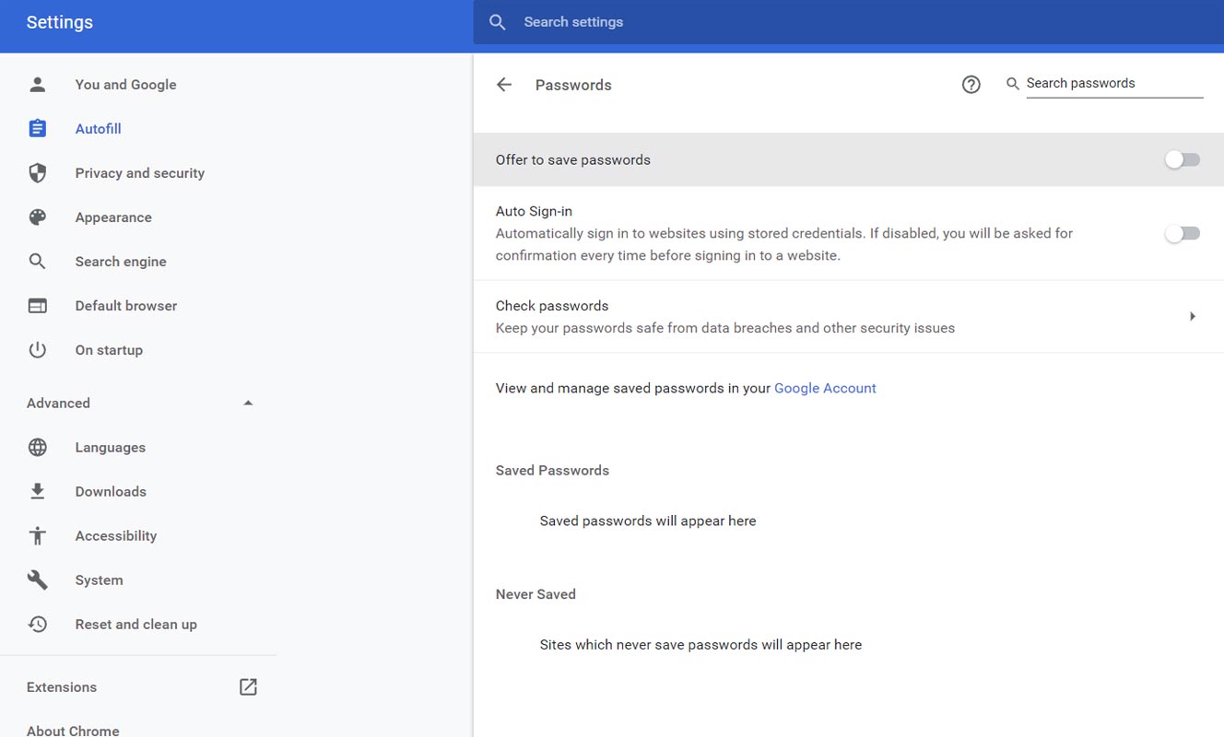Click the System wrench icon
Viewport: 1224px width, 737px height.
pyautogui.click(x=37, y=580)
